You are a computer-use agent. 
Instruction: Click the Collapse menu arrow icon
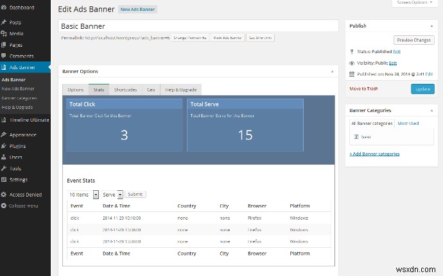point(4,206)
